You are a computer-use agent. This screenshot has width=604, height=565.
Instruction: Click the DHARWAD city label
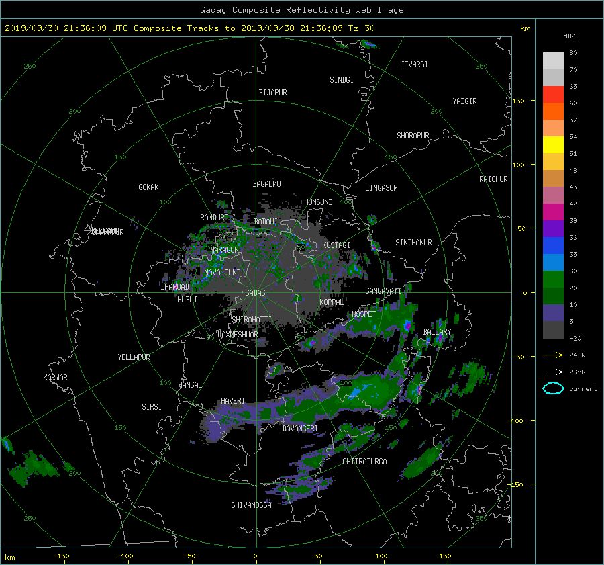pyautogui.click(x=175, y=287)
